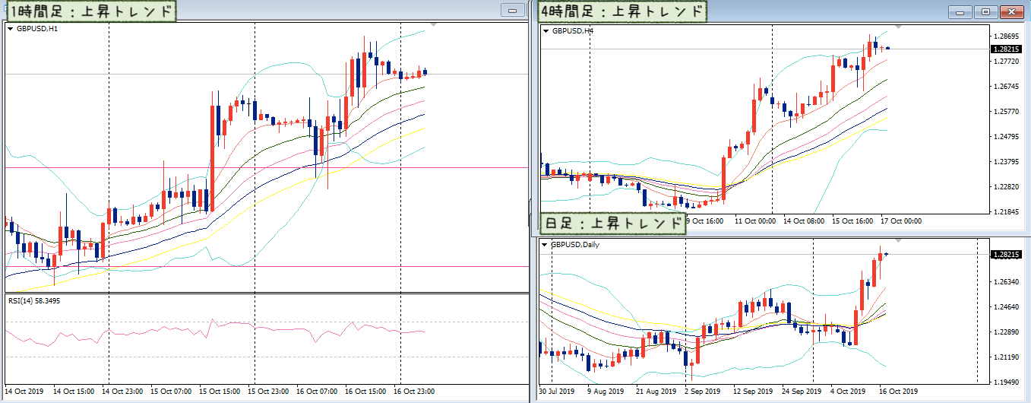The width and height of the screenshot is (1031, 403).
Task: Click the chart shift marker in H1 chart
Action: click(433, 25)
